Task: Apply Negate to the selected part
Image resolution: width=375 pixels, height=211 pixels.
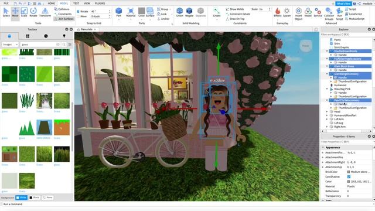Action: (x=189, y=12)
